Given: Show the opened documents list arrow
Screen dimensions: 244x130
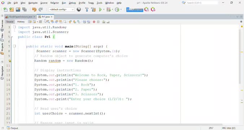Looking at the screenshot, I should (x=237, y=17).
